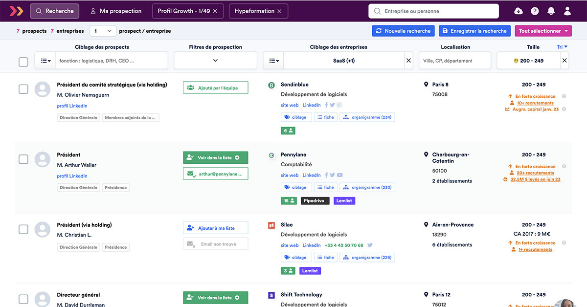Open the Profil Growth - 1/49 tab
The width and height of the screenshot is (587, 307).
tap(183, 11)
